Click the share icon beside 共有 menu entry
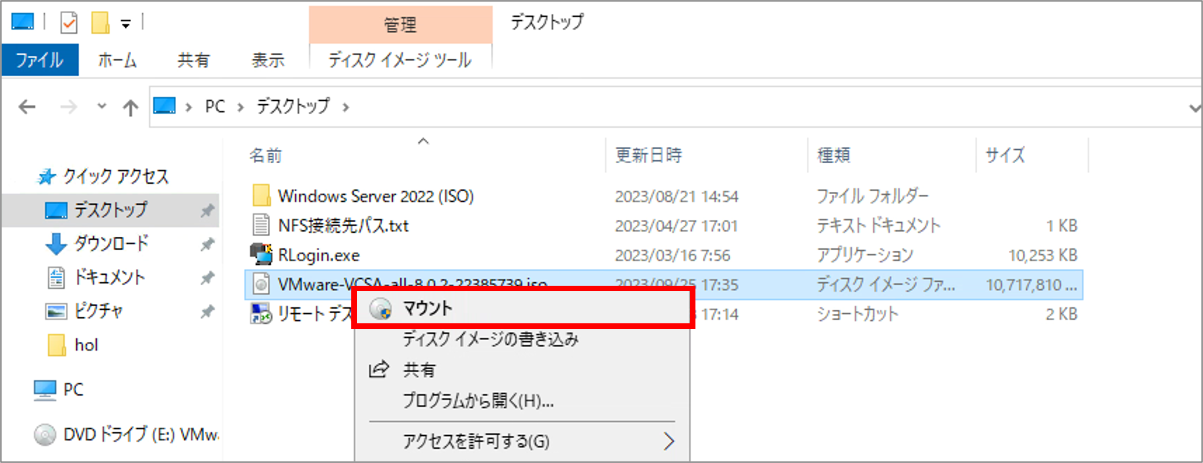The width and height of the screenshot is (1203, 463). 379,369
